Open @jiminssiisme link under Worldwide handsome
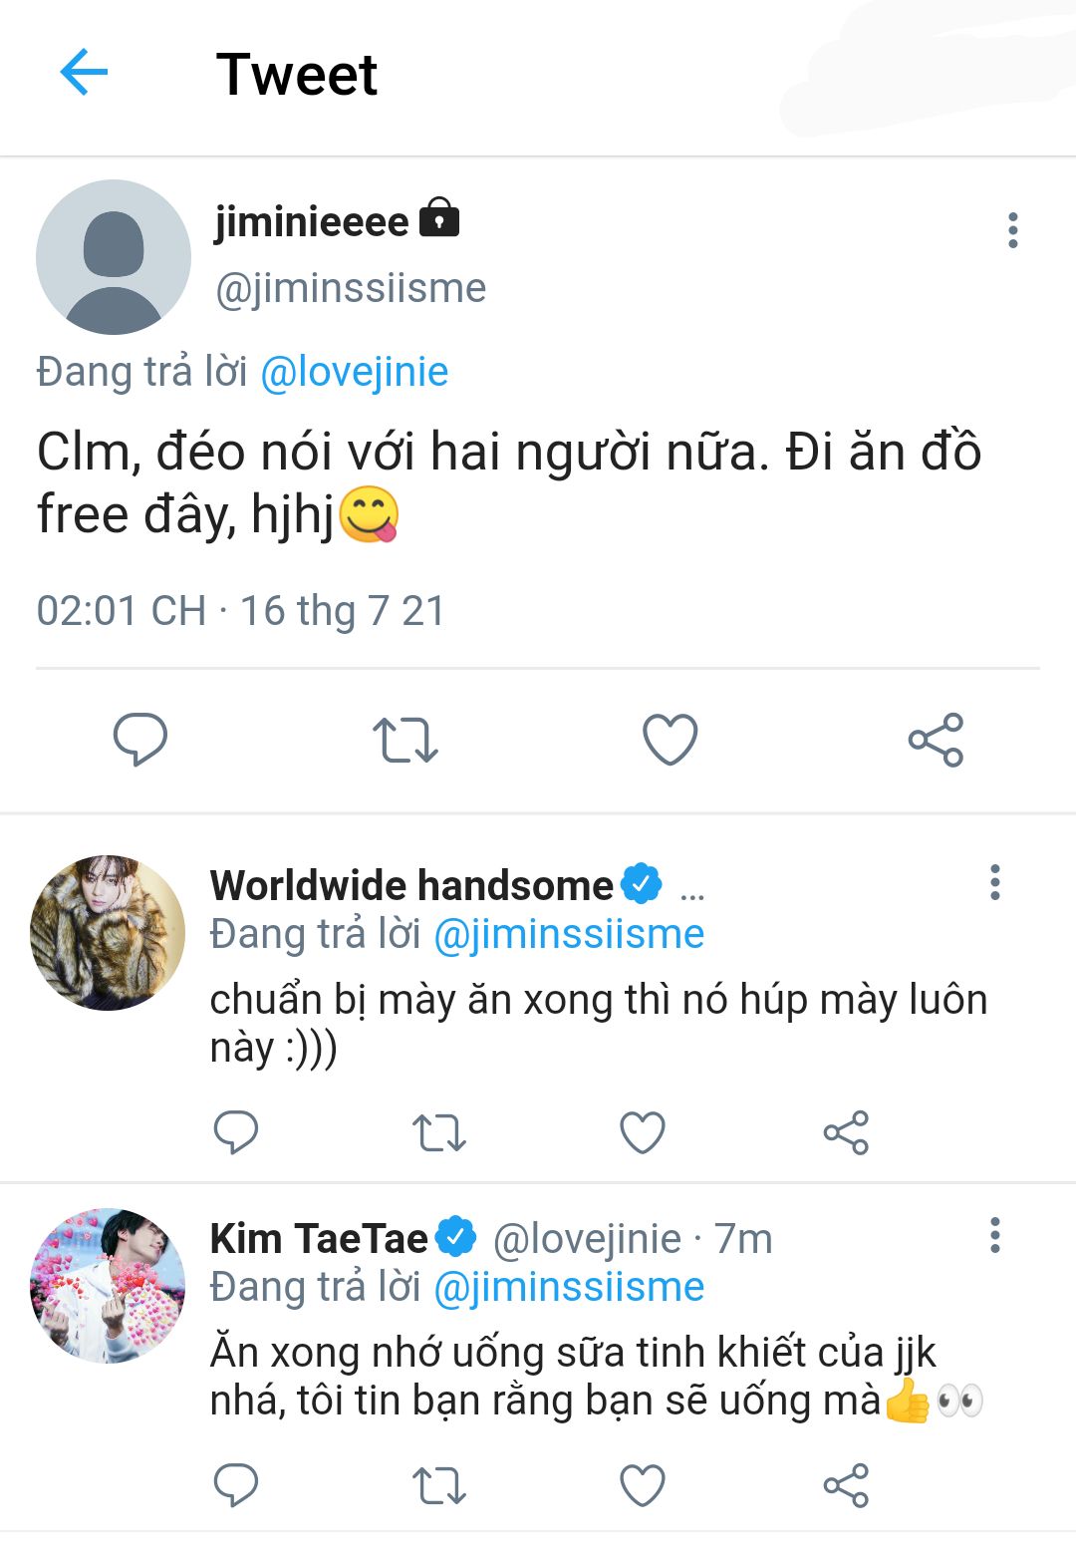This screenshot has height=1558, width=1076. (x=569, y=934)
